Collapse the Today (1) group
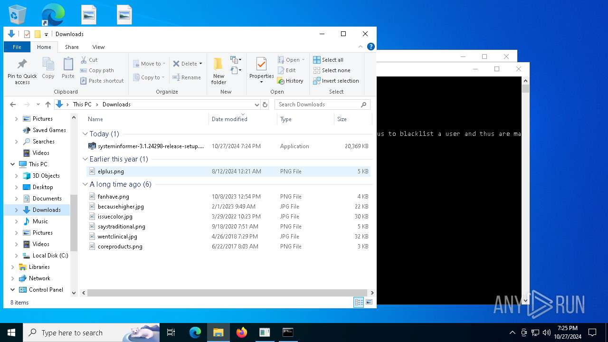Viewport: 608px width, 342px height. coord(85,134)
